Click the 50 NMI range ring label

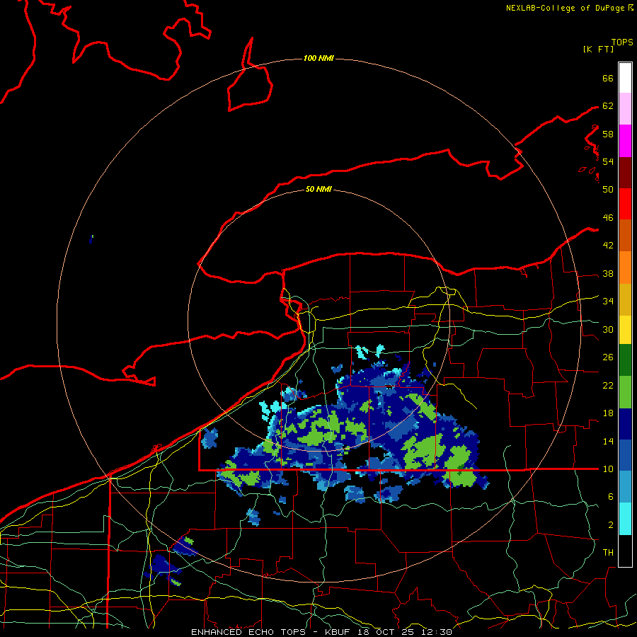click(x=318, y=189)
